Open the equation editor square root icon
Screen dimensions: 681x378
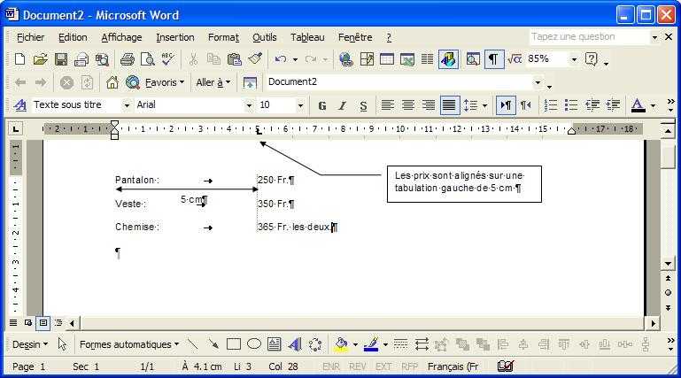click(x=515, y=59)
